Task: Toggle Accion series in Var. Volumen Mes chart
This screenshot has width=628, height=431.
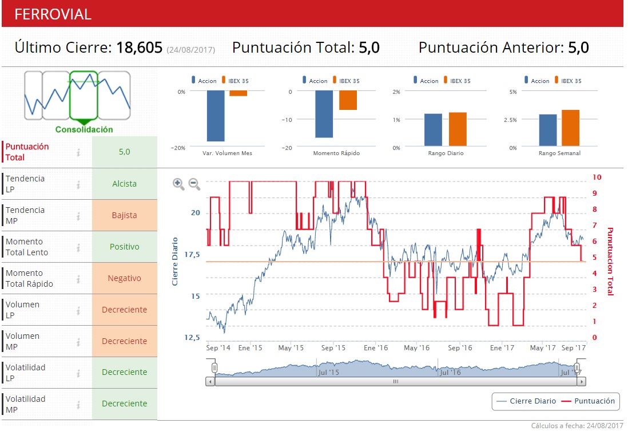Action: (204, 81)
